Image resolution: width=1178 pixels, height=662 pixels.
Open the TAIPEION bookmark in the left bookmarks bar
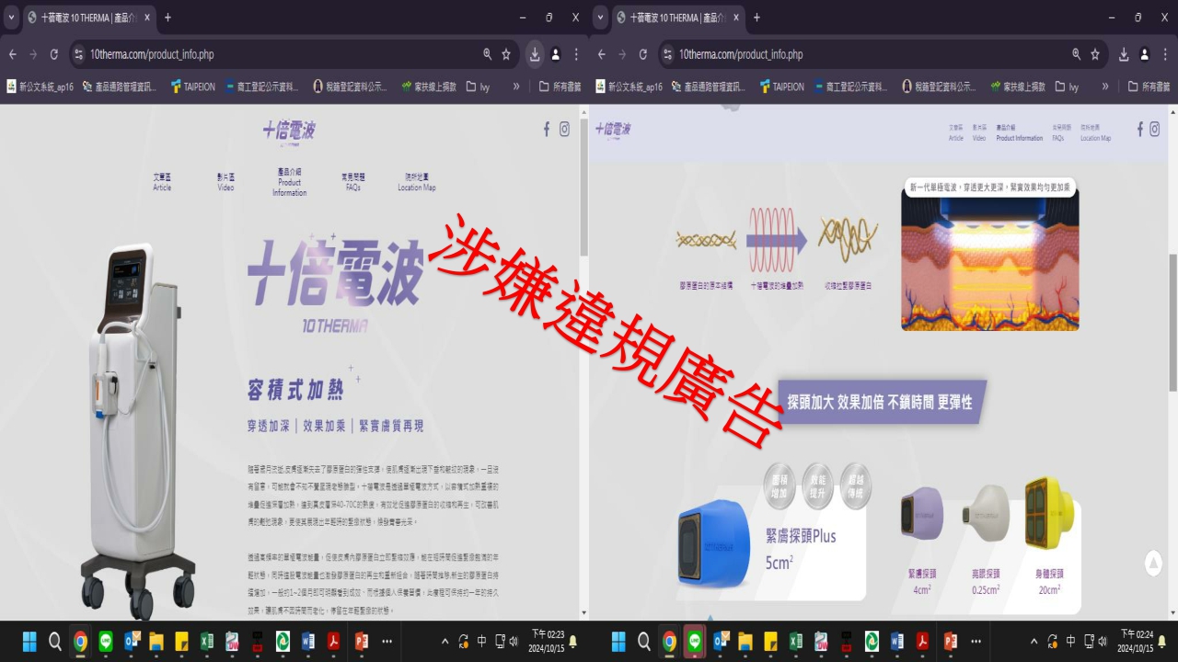191,86
